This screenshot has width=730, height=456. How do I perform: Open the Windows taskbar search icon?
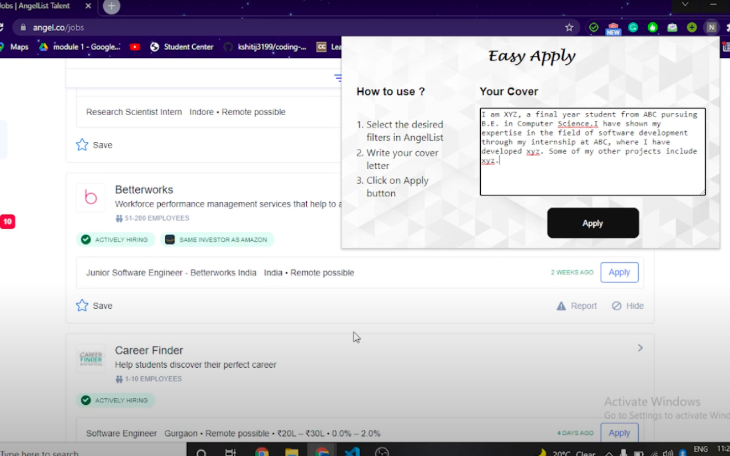201,454
